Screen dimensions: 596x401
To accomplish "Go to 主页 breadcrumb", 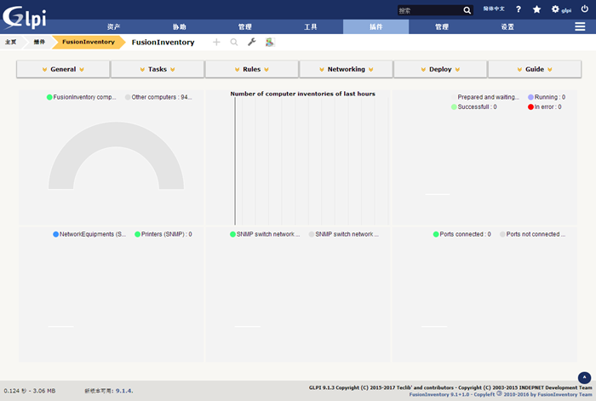I will 10,42.
